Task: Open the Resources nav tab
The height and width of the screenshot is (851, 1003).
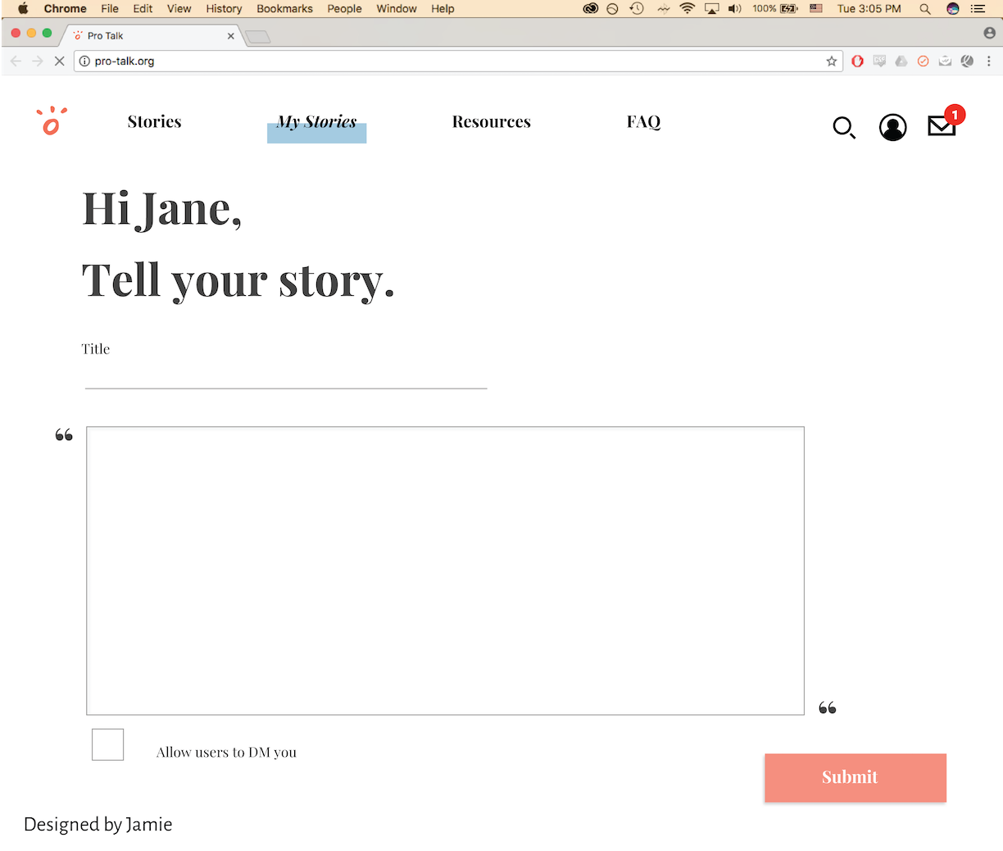Action: (492, 121)
